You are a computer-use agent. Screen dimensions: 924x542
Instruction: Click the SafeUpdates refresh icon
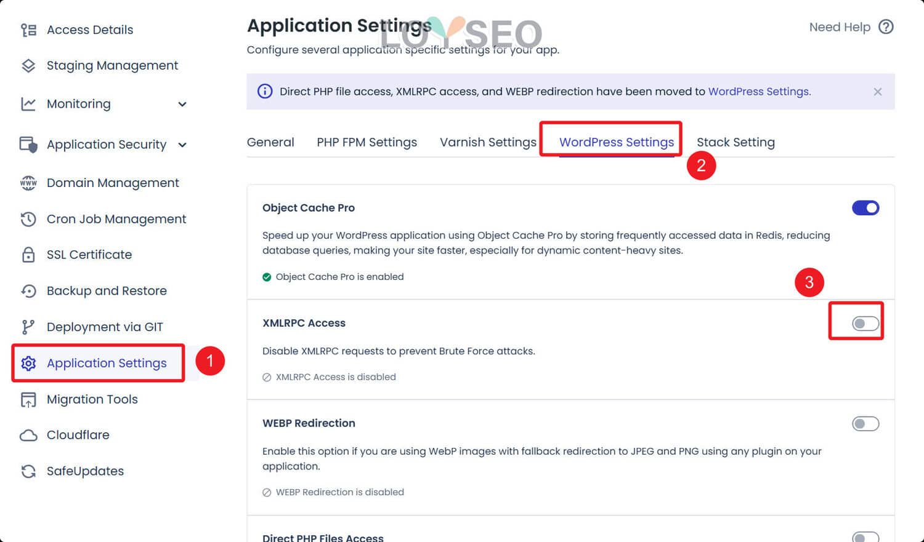click(28, 471)
